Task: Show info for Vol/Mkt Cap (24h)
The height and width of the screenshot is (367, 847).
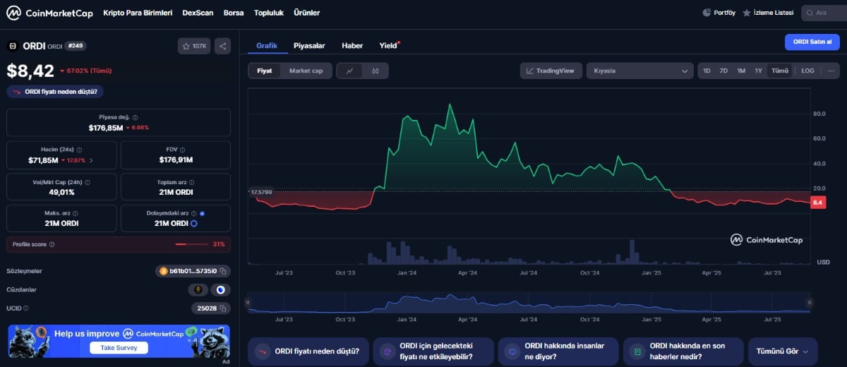Action: [87, 181]
